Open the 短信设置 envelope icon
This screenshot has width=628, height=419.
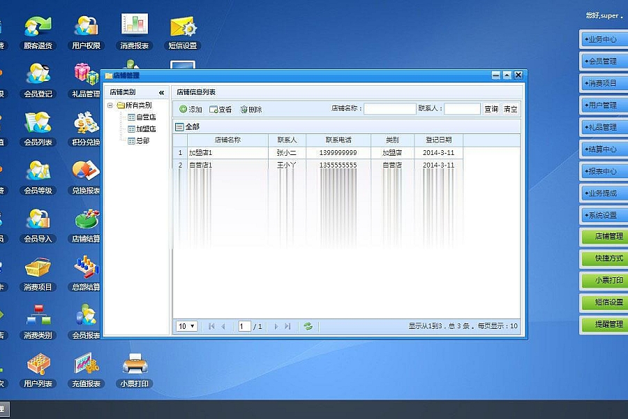(x=183, y=28)
